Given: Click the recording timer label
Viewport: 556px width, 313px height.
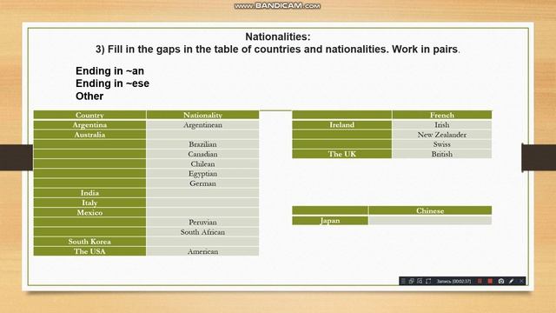Looking at the screenshot, I should 453,281.
